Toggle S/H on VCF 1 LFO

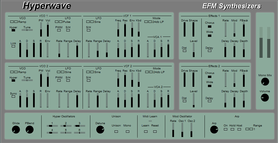click(x=89, y=30)
